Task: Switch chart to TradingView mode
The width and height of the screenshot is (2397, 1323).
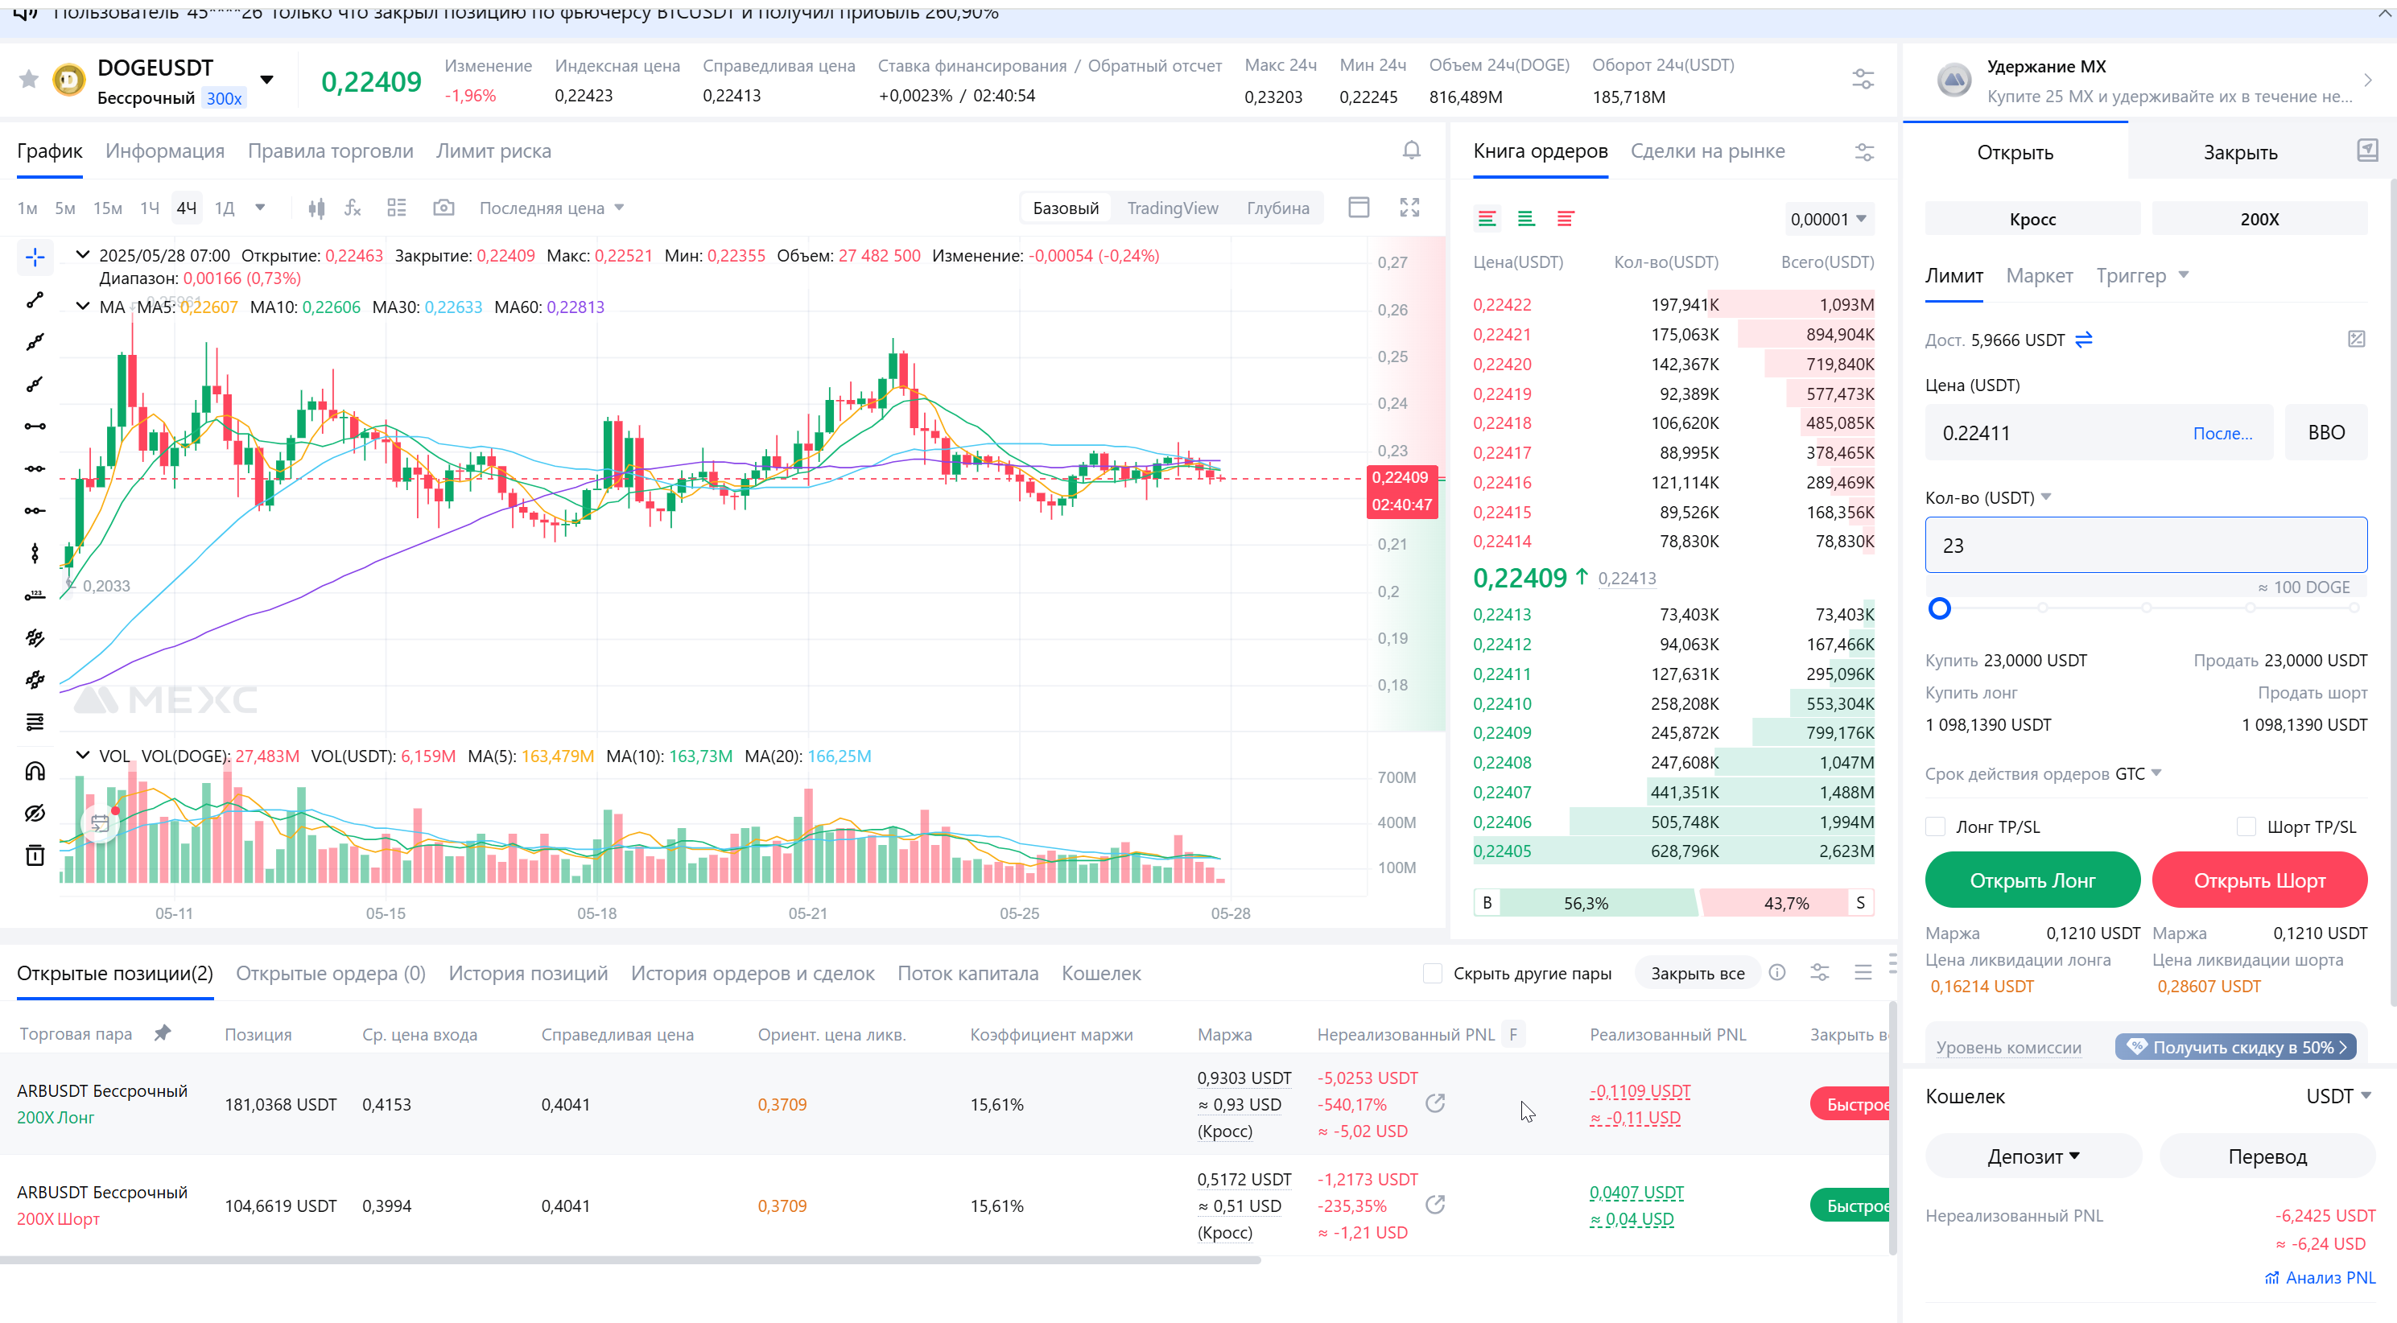Action: point(1173,208)
